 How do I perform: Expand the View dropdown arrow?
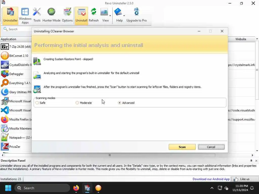point(110,16)
